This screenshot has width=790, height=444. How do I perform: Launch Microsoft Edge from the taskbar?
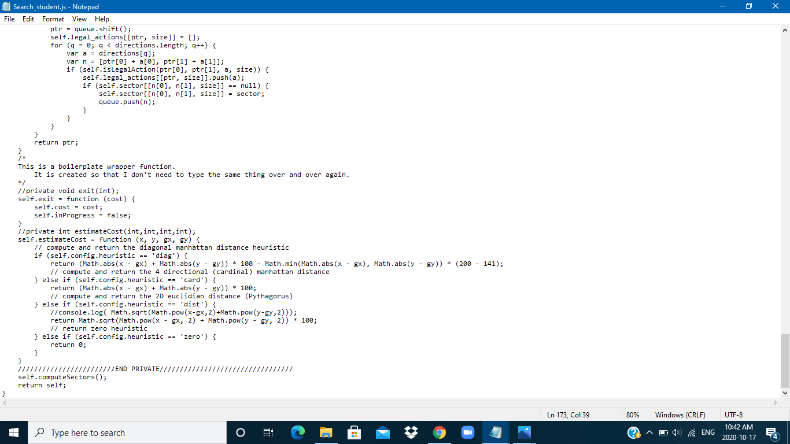coord(298,432)
